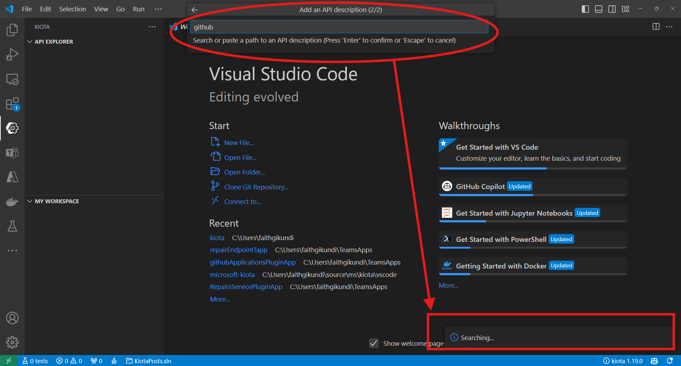Open Customize Layout icon
681x366 pixels.
tap(625, 9)
